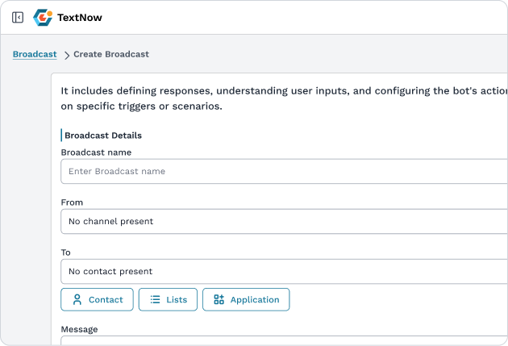Open the From channel dropdown

[284, 221]
